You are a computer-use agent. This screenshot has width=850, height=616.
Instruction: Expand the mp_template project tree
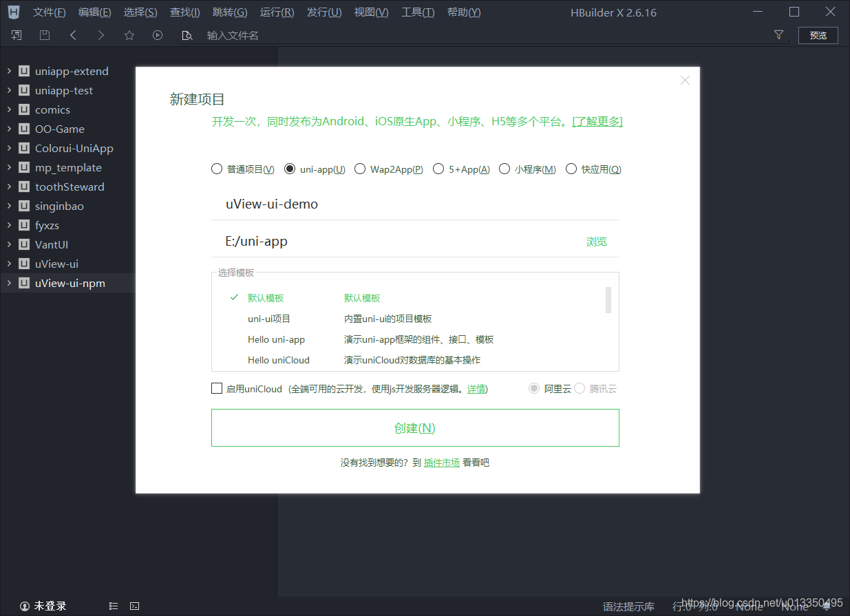9,167
